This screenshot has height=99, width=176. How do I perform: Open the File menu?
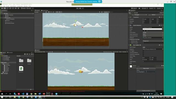[1, 6]
